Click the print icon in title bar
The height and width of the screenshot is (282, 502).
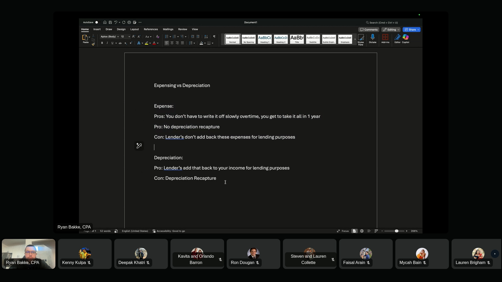[x=129, y=22]
